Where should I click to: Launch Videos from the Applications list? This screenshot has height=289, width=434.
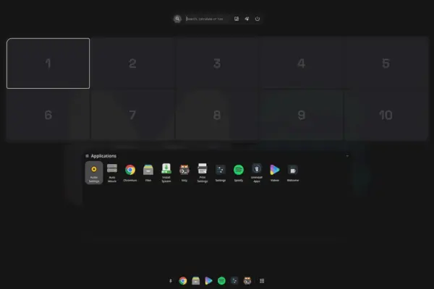point(275,173)
